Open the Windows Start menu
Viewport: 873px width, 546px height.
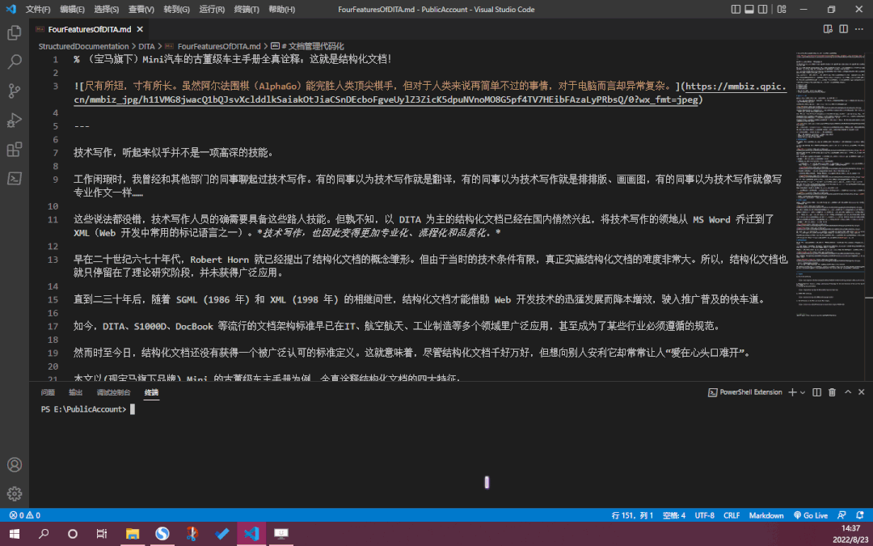click(15, 534)
